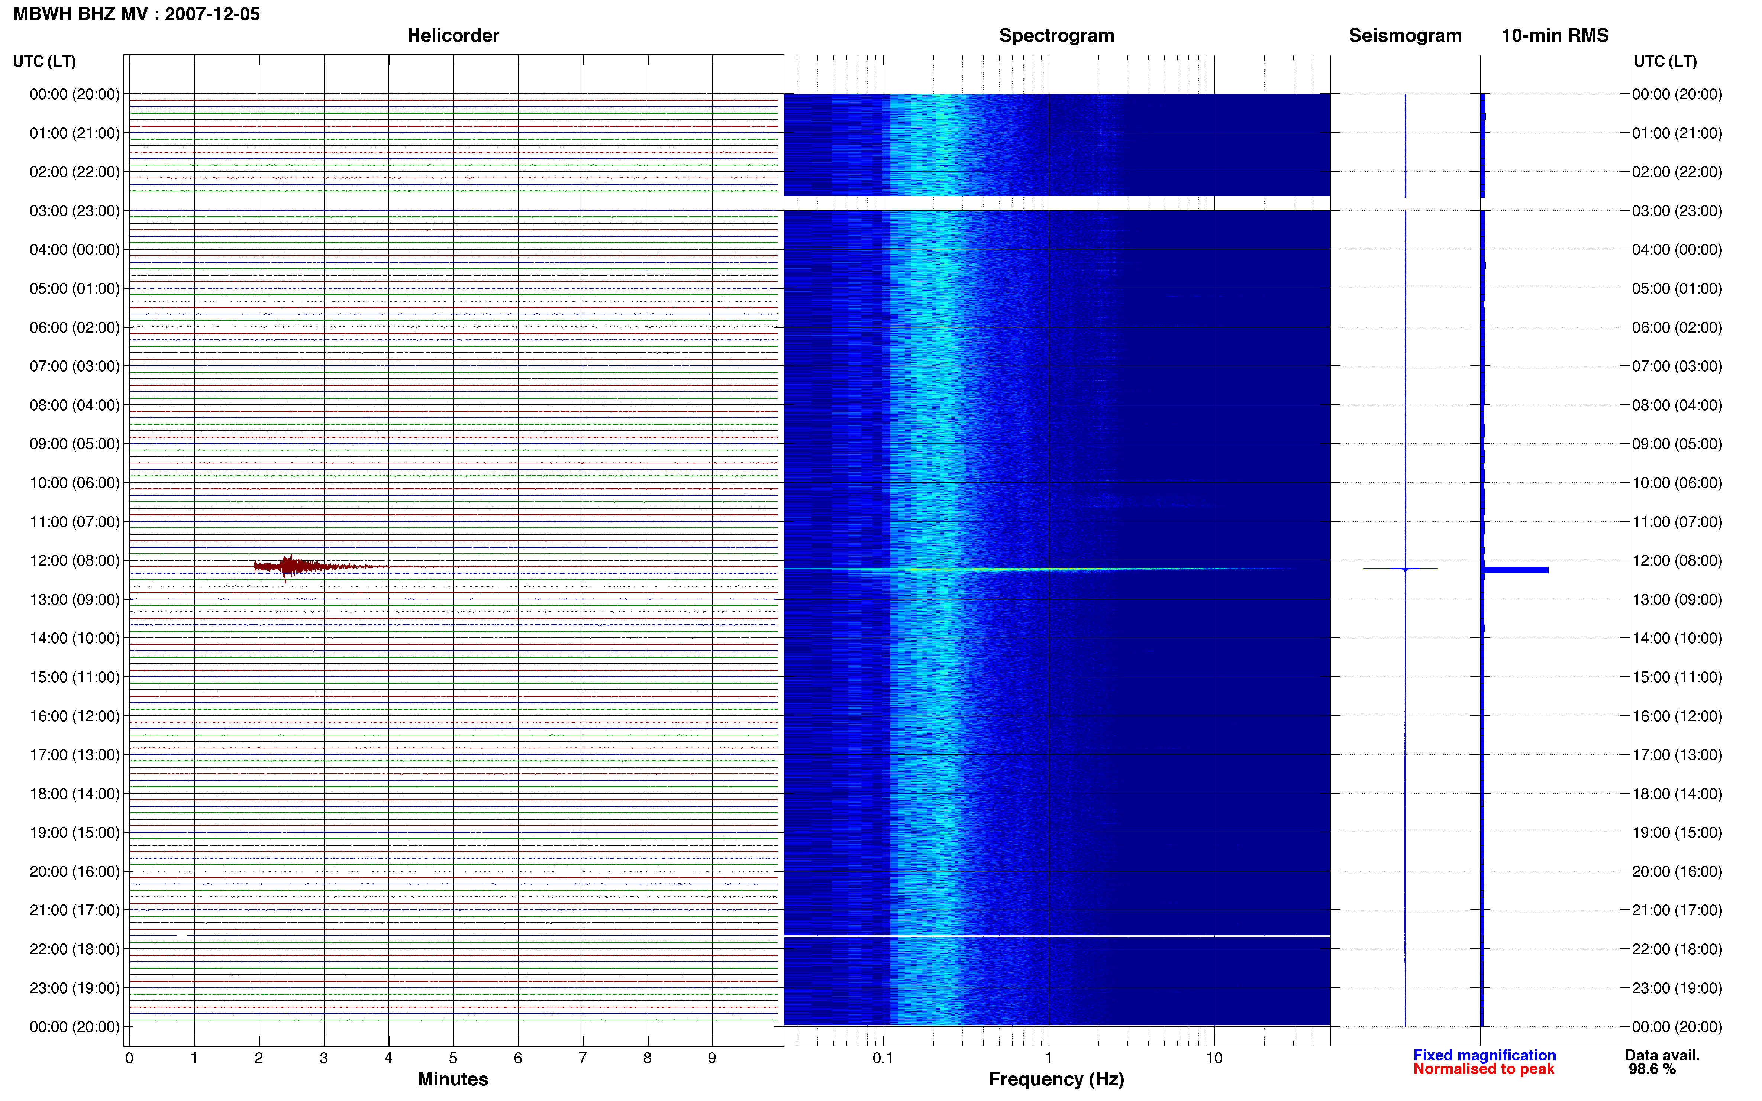Click the left '12:00 (08:00)' time label
Screen dimensions: 1762x1101
coord(74,561)
